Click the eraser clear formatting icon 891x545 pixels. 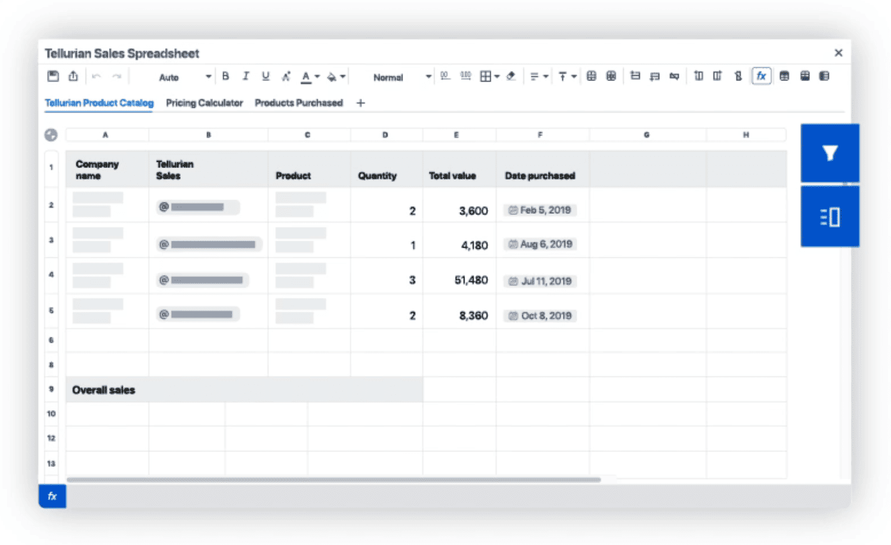coord(511,76)
